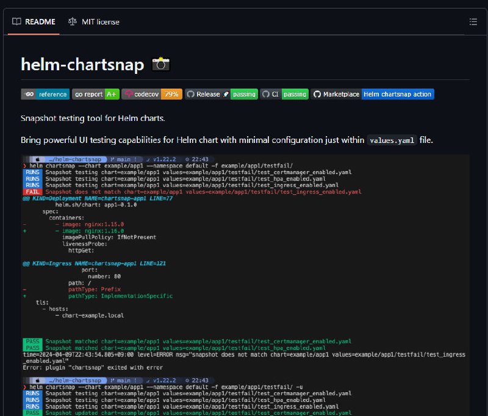The image size is (488, 416).
Task: Click 'KIND=Deployment NAME=chartsnap-app1 LINE=77' line
Action: pyautogui.click(x=98, y=199)
